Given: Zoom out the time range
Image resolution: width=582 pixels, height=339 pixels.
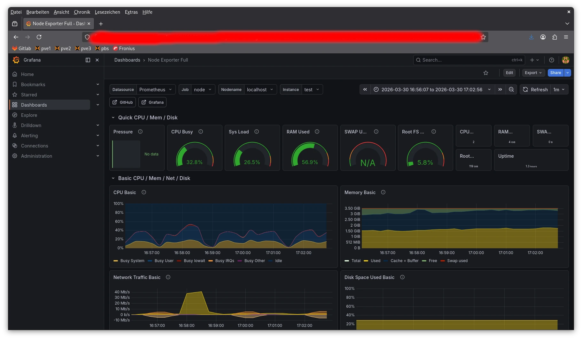Looking at the screenshot, I should click(x=511, y=90).
